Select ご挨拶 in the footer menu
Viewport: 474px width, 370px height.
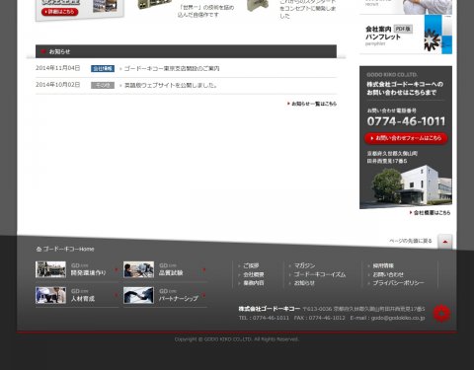(x=251, y=265)
